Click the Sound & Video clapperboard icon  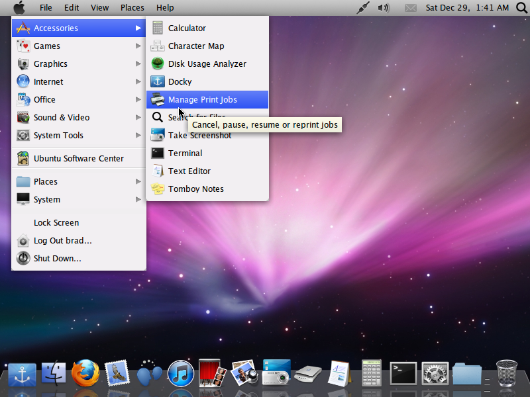coord(23,118)
